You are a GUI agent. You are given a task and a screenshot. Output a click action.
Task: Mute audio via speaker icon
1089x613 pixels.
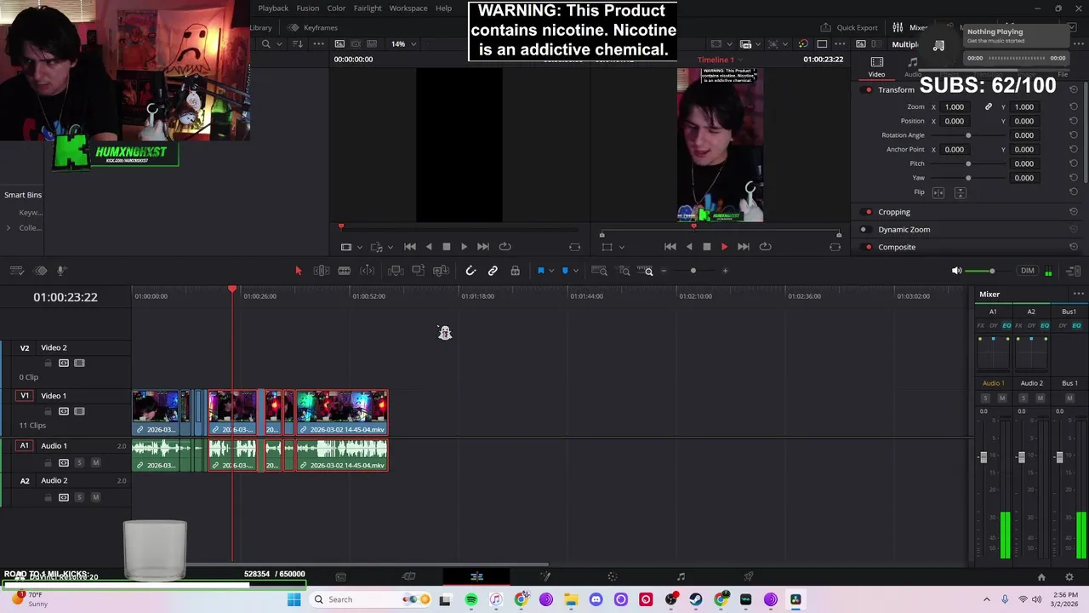(956, 271)
